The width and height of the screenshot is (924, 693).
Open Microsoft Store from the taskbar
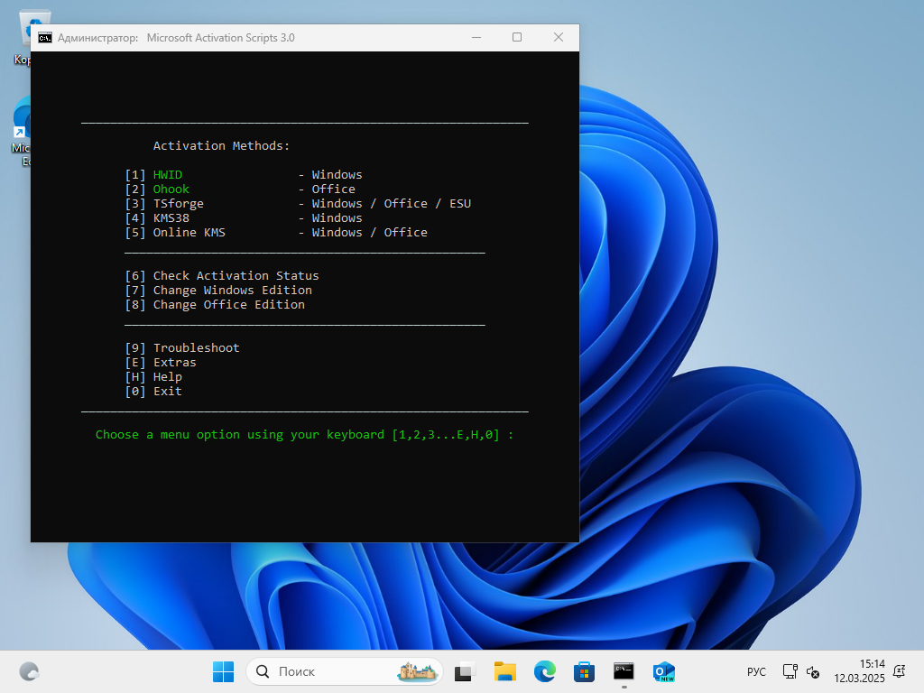tap(584, 671)
